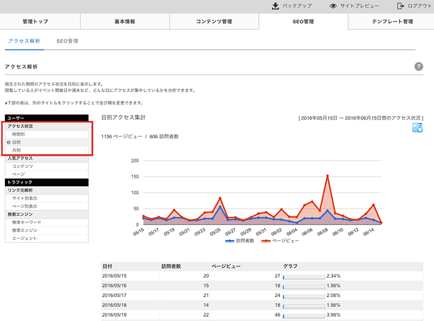
Task: Open the calendar date range picker
Action: point(417,128)
